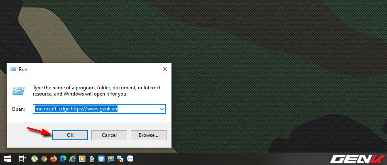Screen dimensions: 387x165
Task: Launch uTorrent from the taskbar
Action: [34, 159]
